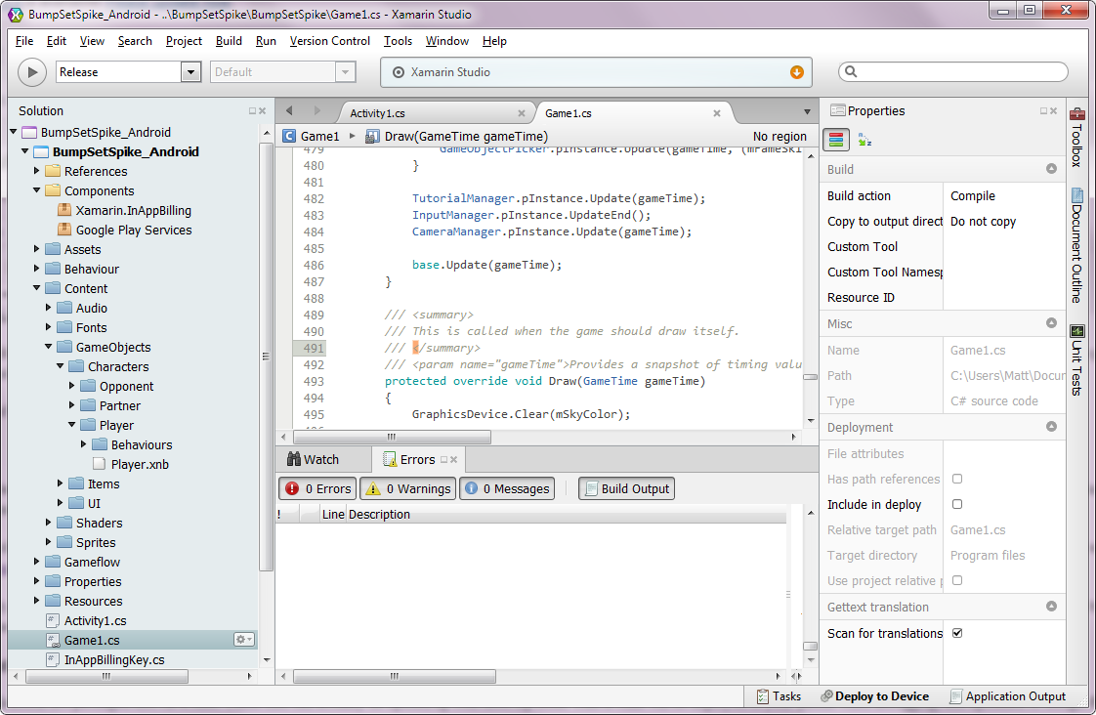Switch to the Activity1.cs tab
Image resolution: width=1096 pixels, height=715 pixels.
377,113
